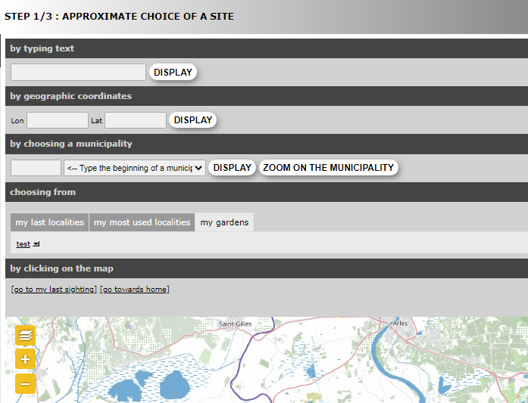Focus the typing text search field
The image size is (528, 403).
point(78,73)
